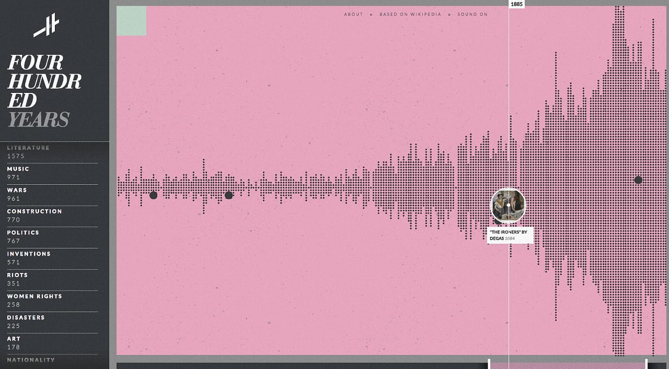Image resolution: width=669 pixels, height=369 pixels.
Task: Click the enlarged event dot near the 1885 line
Action: point(507,206)
